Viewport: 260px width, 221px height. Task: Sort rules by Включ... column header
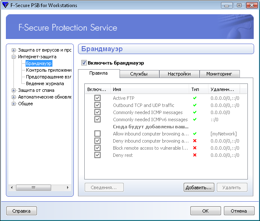point(97,89)
